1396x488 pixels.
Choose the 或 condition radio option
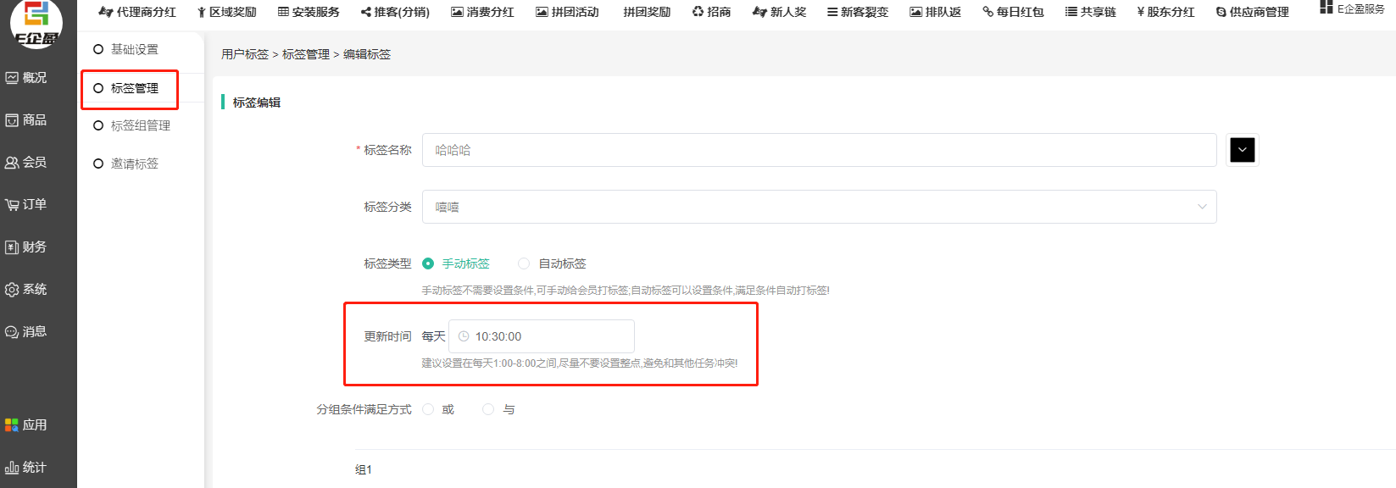pos(428,409)
